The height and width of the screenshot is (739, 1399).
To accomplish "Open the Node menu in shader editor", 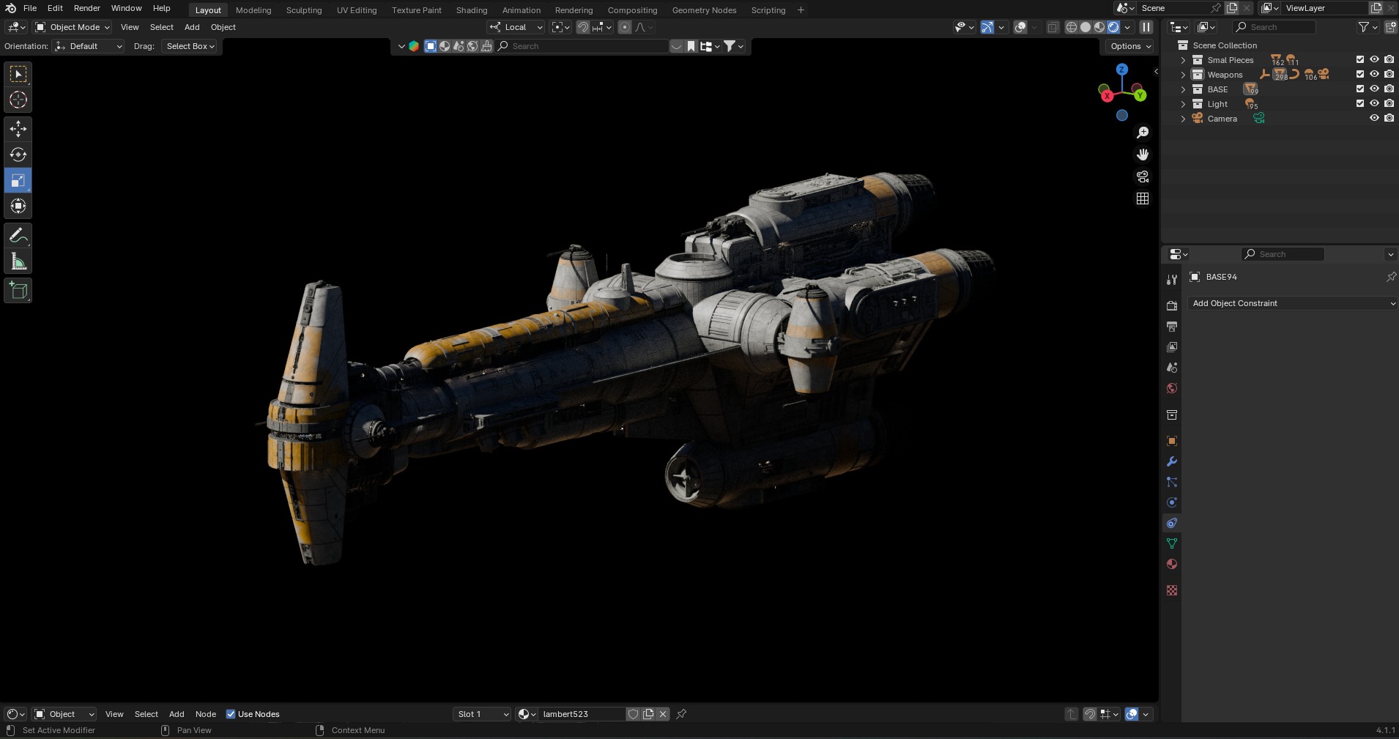I will point(206,714).
